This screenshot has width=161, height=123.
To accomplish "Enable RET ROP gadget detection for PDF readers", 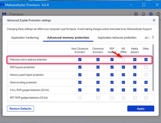I will (x=112, y=97).
